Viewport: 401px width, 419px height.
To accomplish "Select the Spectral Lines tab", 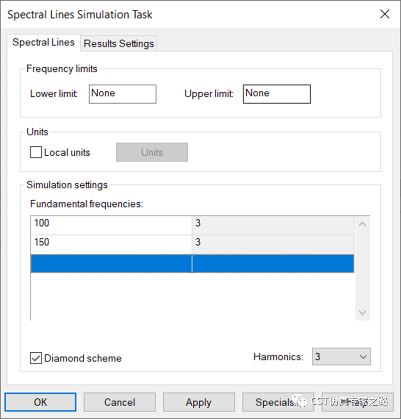I will (x=43, y=42).
